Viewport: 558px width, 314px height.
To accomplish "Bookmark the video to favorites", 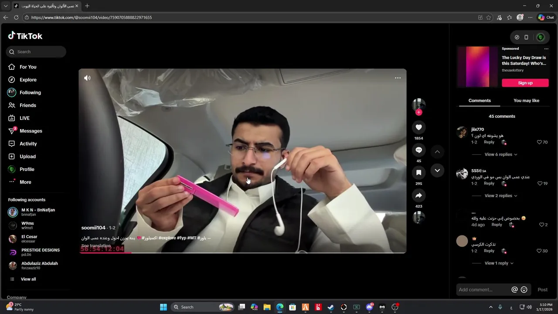I will pyautogui.click(x=418, y=173).
